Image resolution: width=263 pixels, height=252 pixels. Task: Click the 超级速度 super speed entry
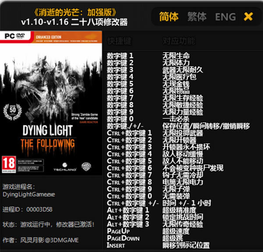[176, 231]
